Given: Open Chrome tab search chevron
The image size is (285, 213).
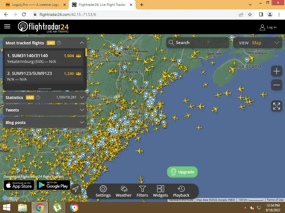Looking at the screenshot, I should pyautogui.click(x=250, y=5).
